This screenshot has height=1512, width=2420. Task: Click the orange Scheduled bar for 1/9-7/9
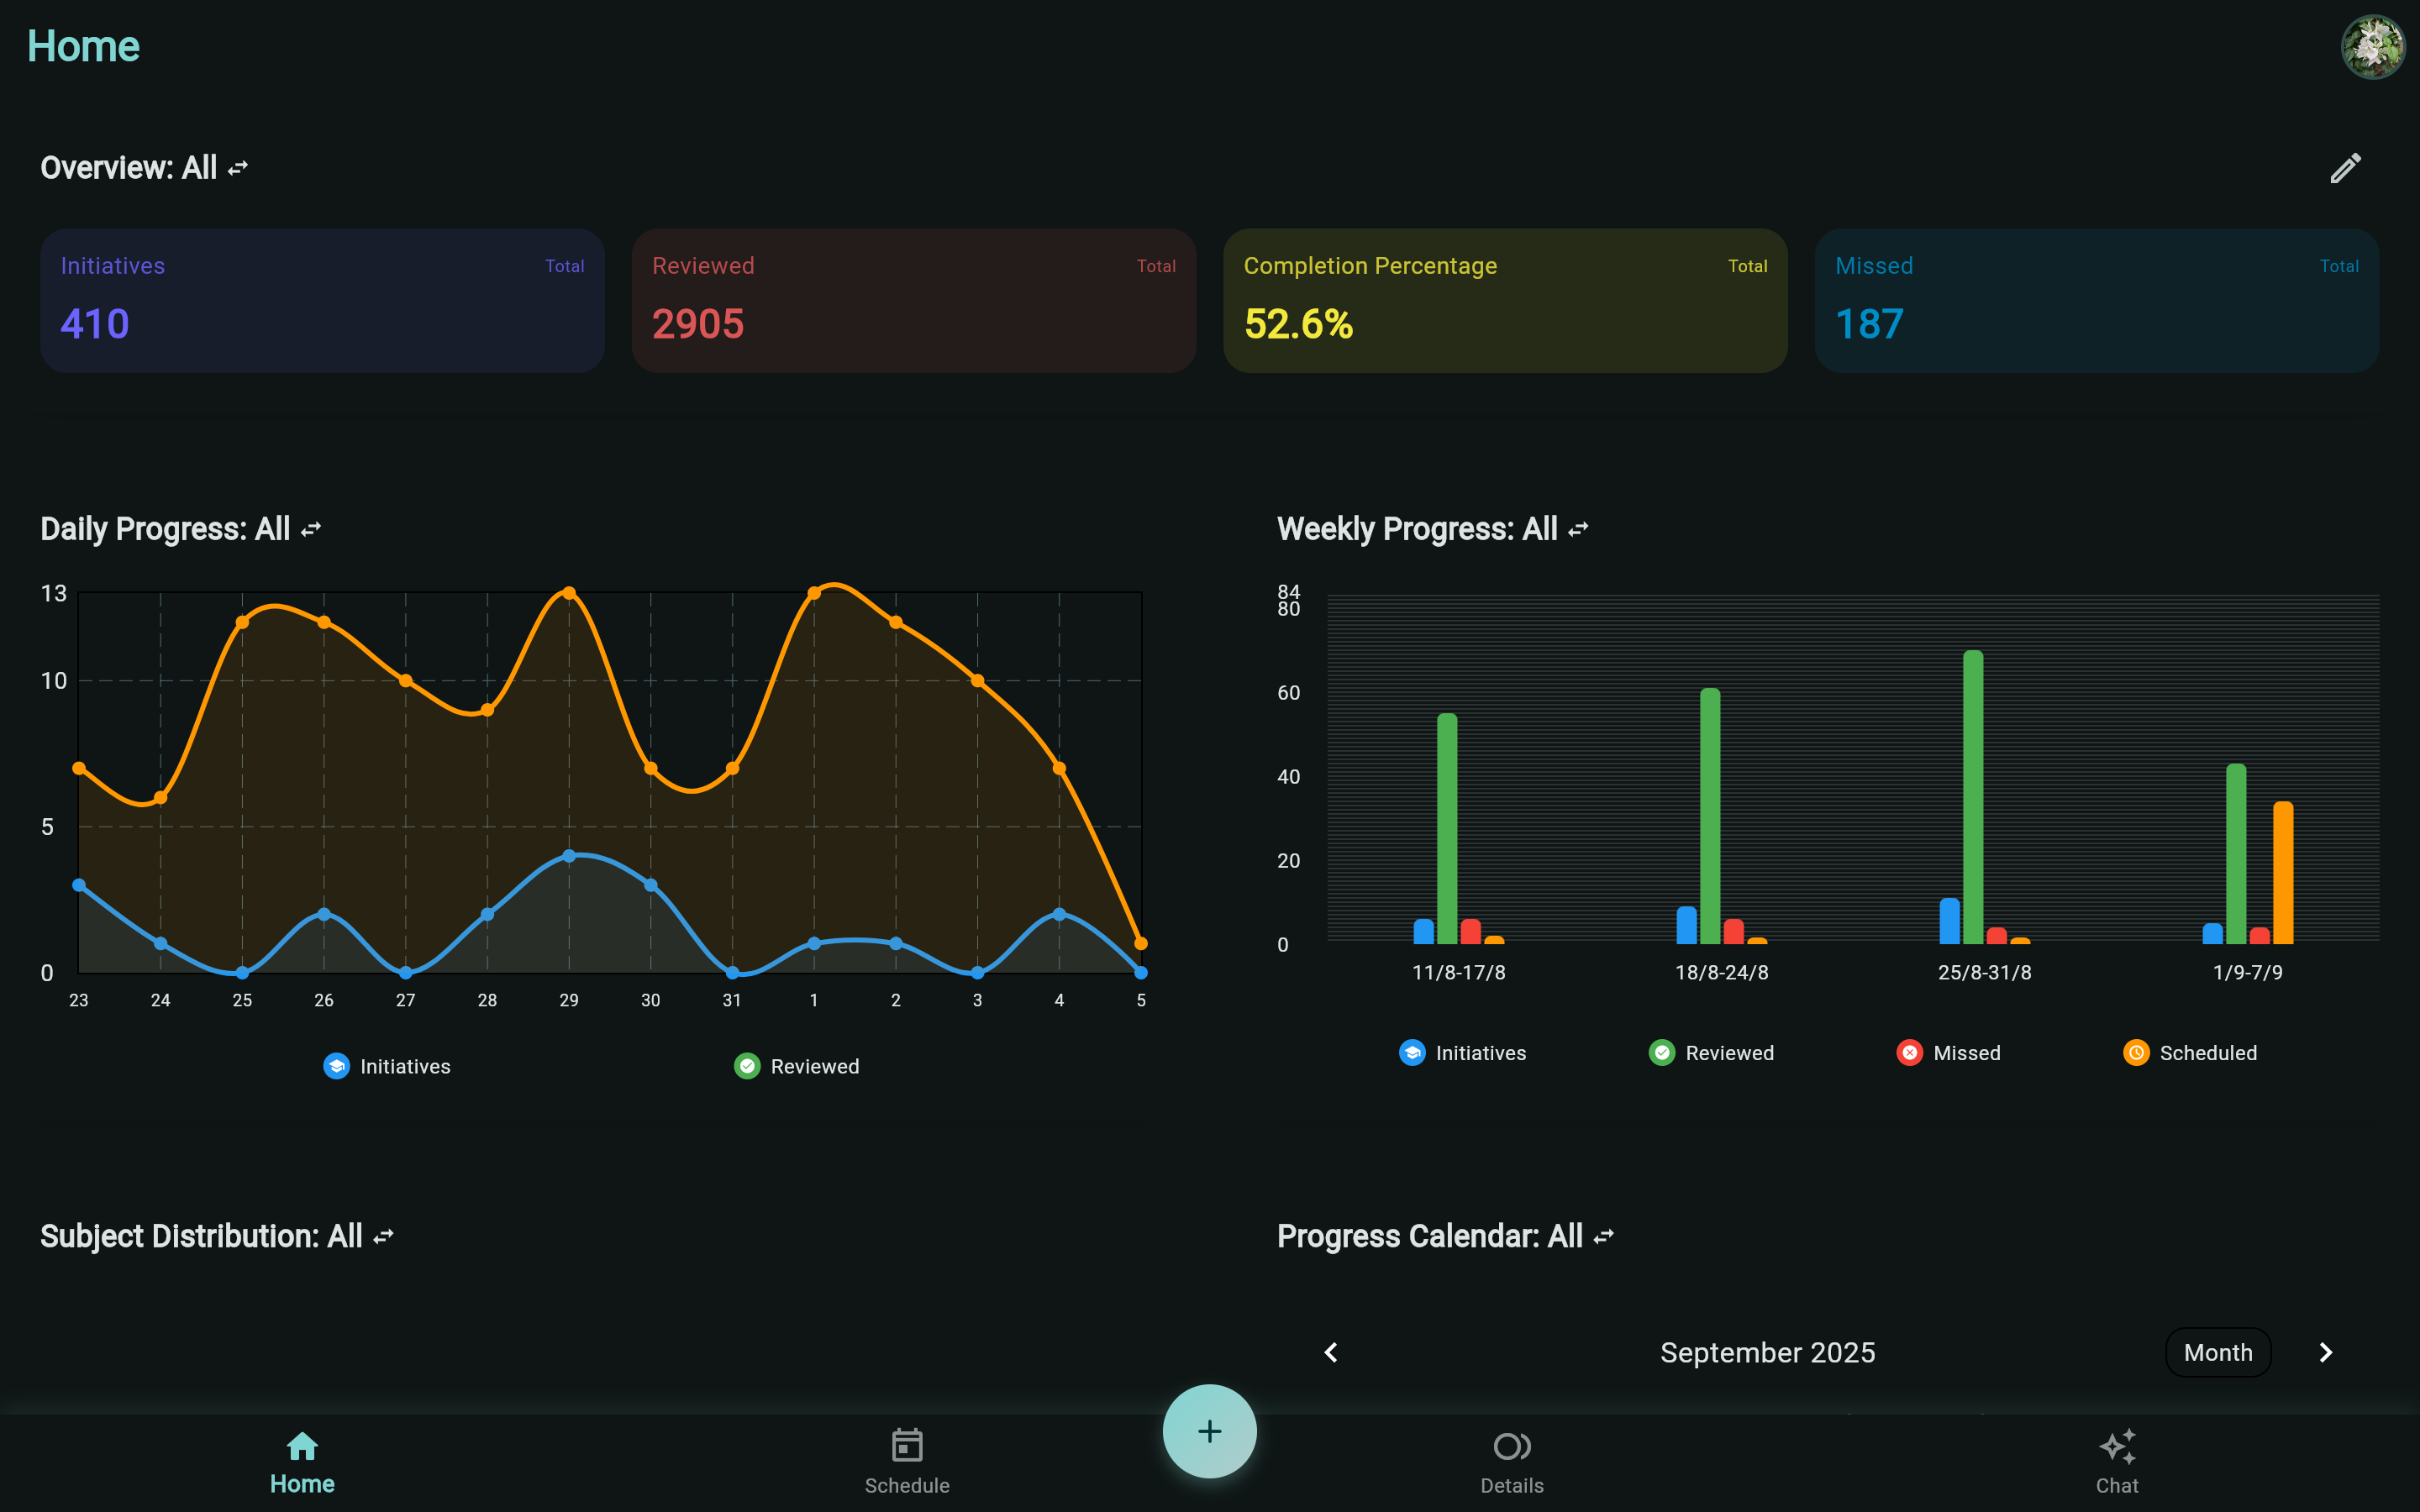click(x=2283, y=872)
